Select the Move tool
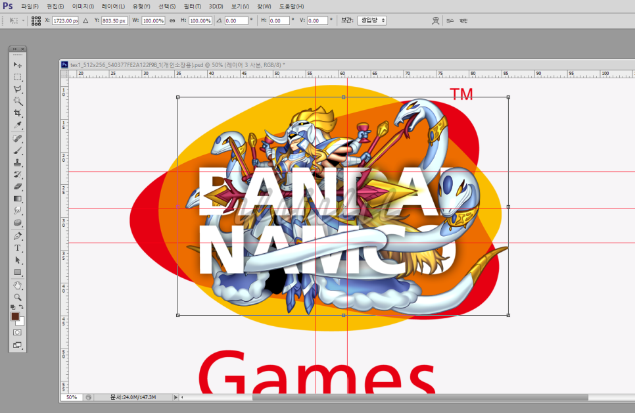Screen dimensions: 635x413 (17, 65)
